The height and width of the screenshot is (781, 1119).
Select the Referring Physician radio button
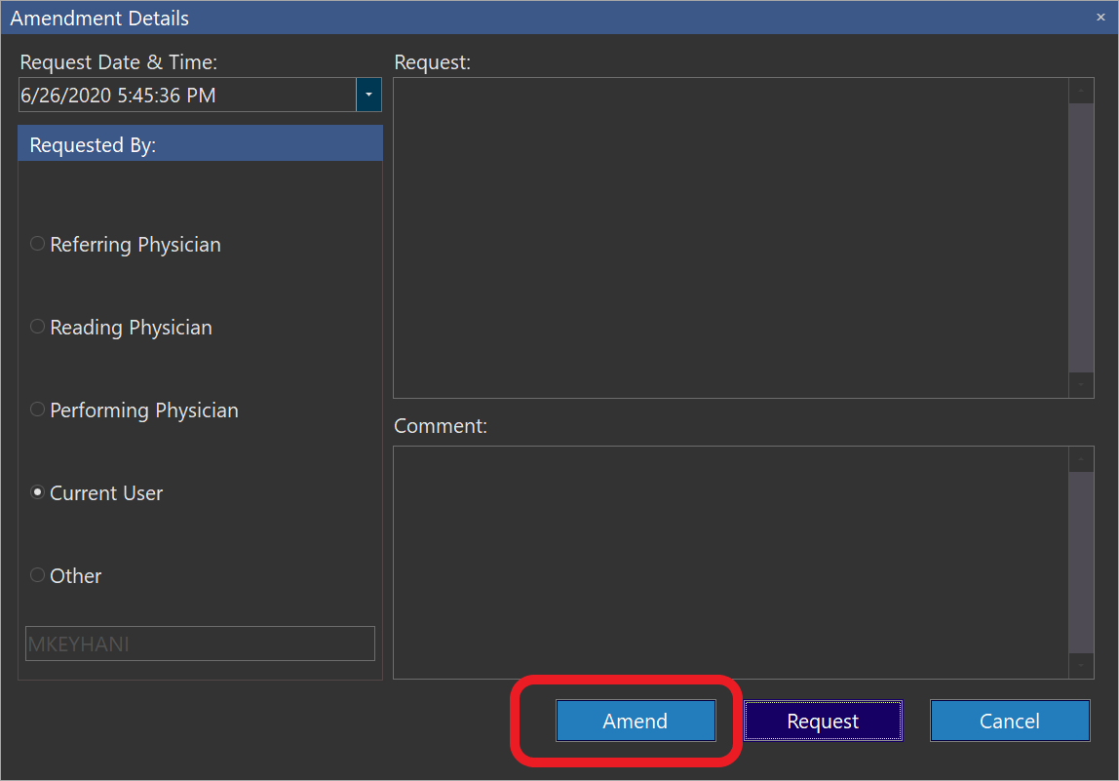coord(38,244)
